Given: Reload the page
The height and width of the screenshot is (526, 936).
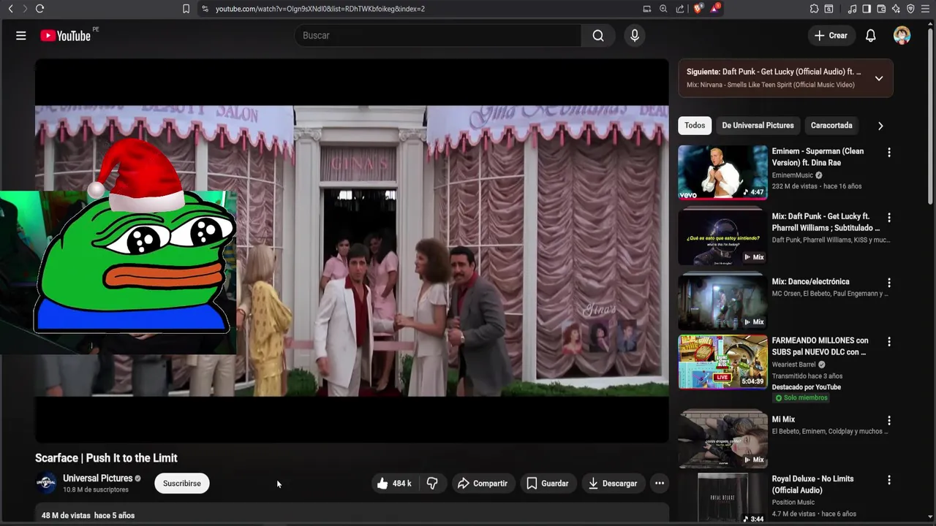Looking at the screenshot, I should 39,9.
